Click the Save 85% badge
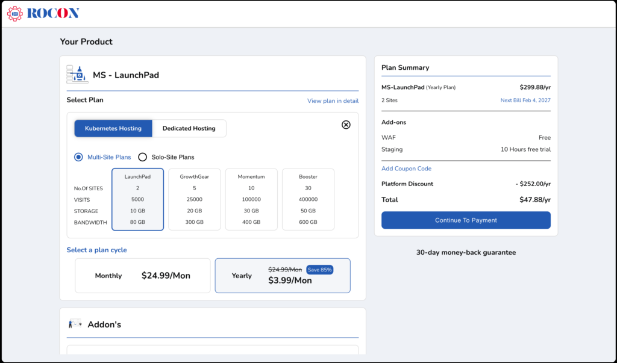This screenshot has height=363, width=617. point(319,270)
